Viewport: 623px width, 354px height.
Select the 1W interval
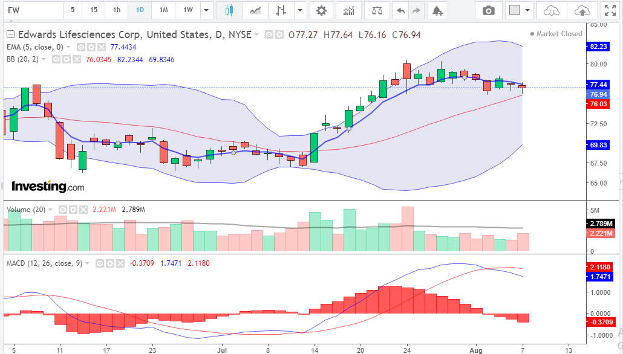click(188, 10)
